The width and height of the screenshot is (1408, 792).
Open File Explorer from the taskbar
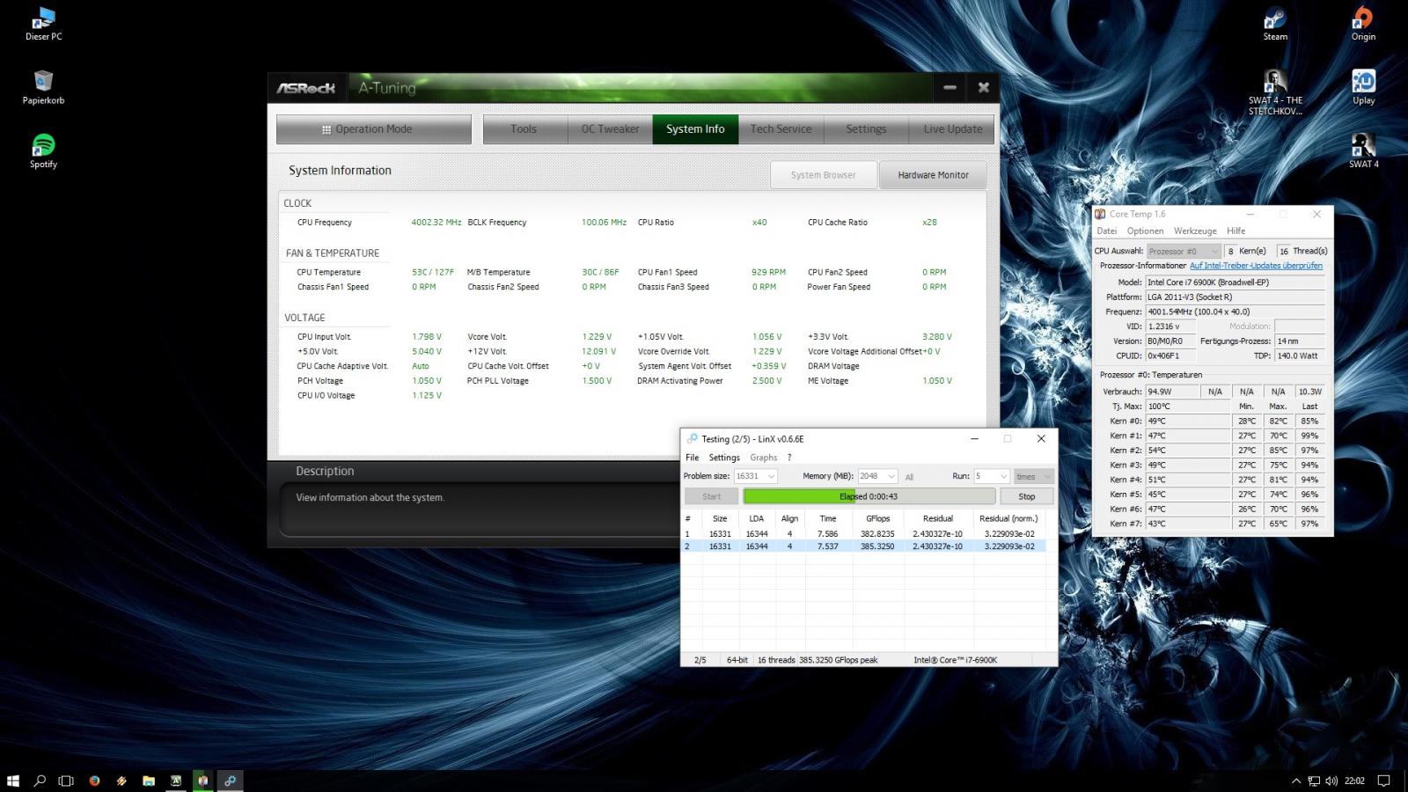click(x=149, y=781)
